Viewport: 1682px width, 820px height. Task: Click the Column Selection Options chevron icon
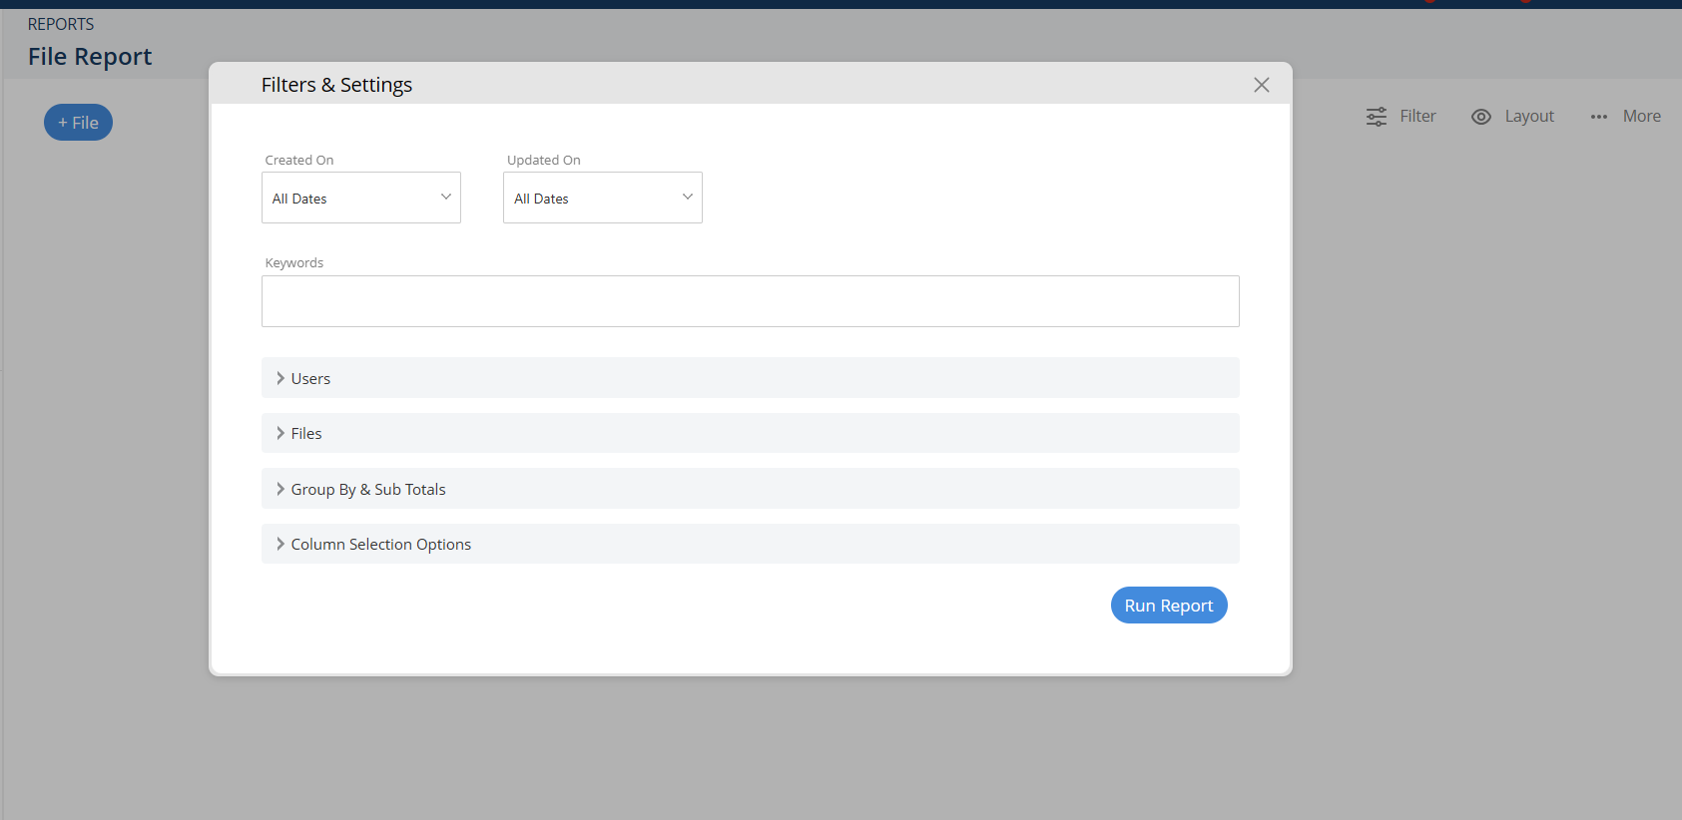280,544
